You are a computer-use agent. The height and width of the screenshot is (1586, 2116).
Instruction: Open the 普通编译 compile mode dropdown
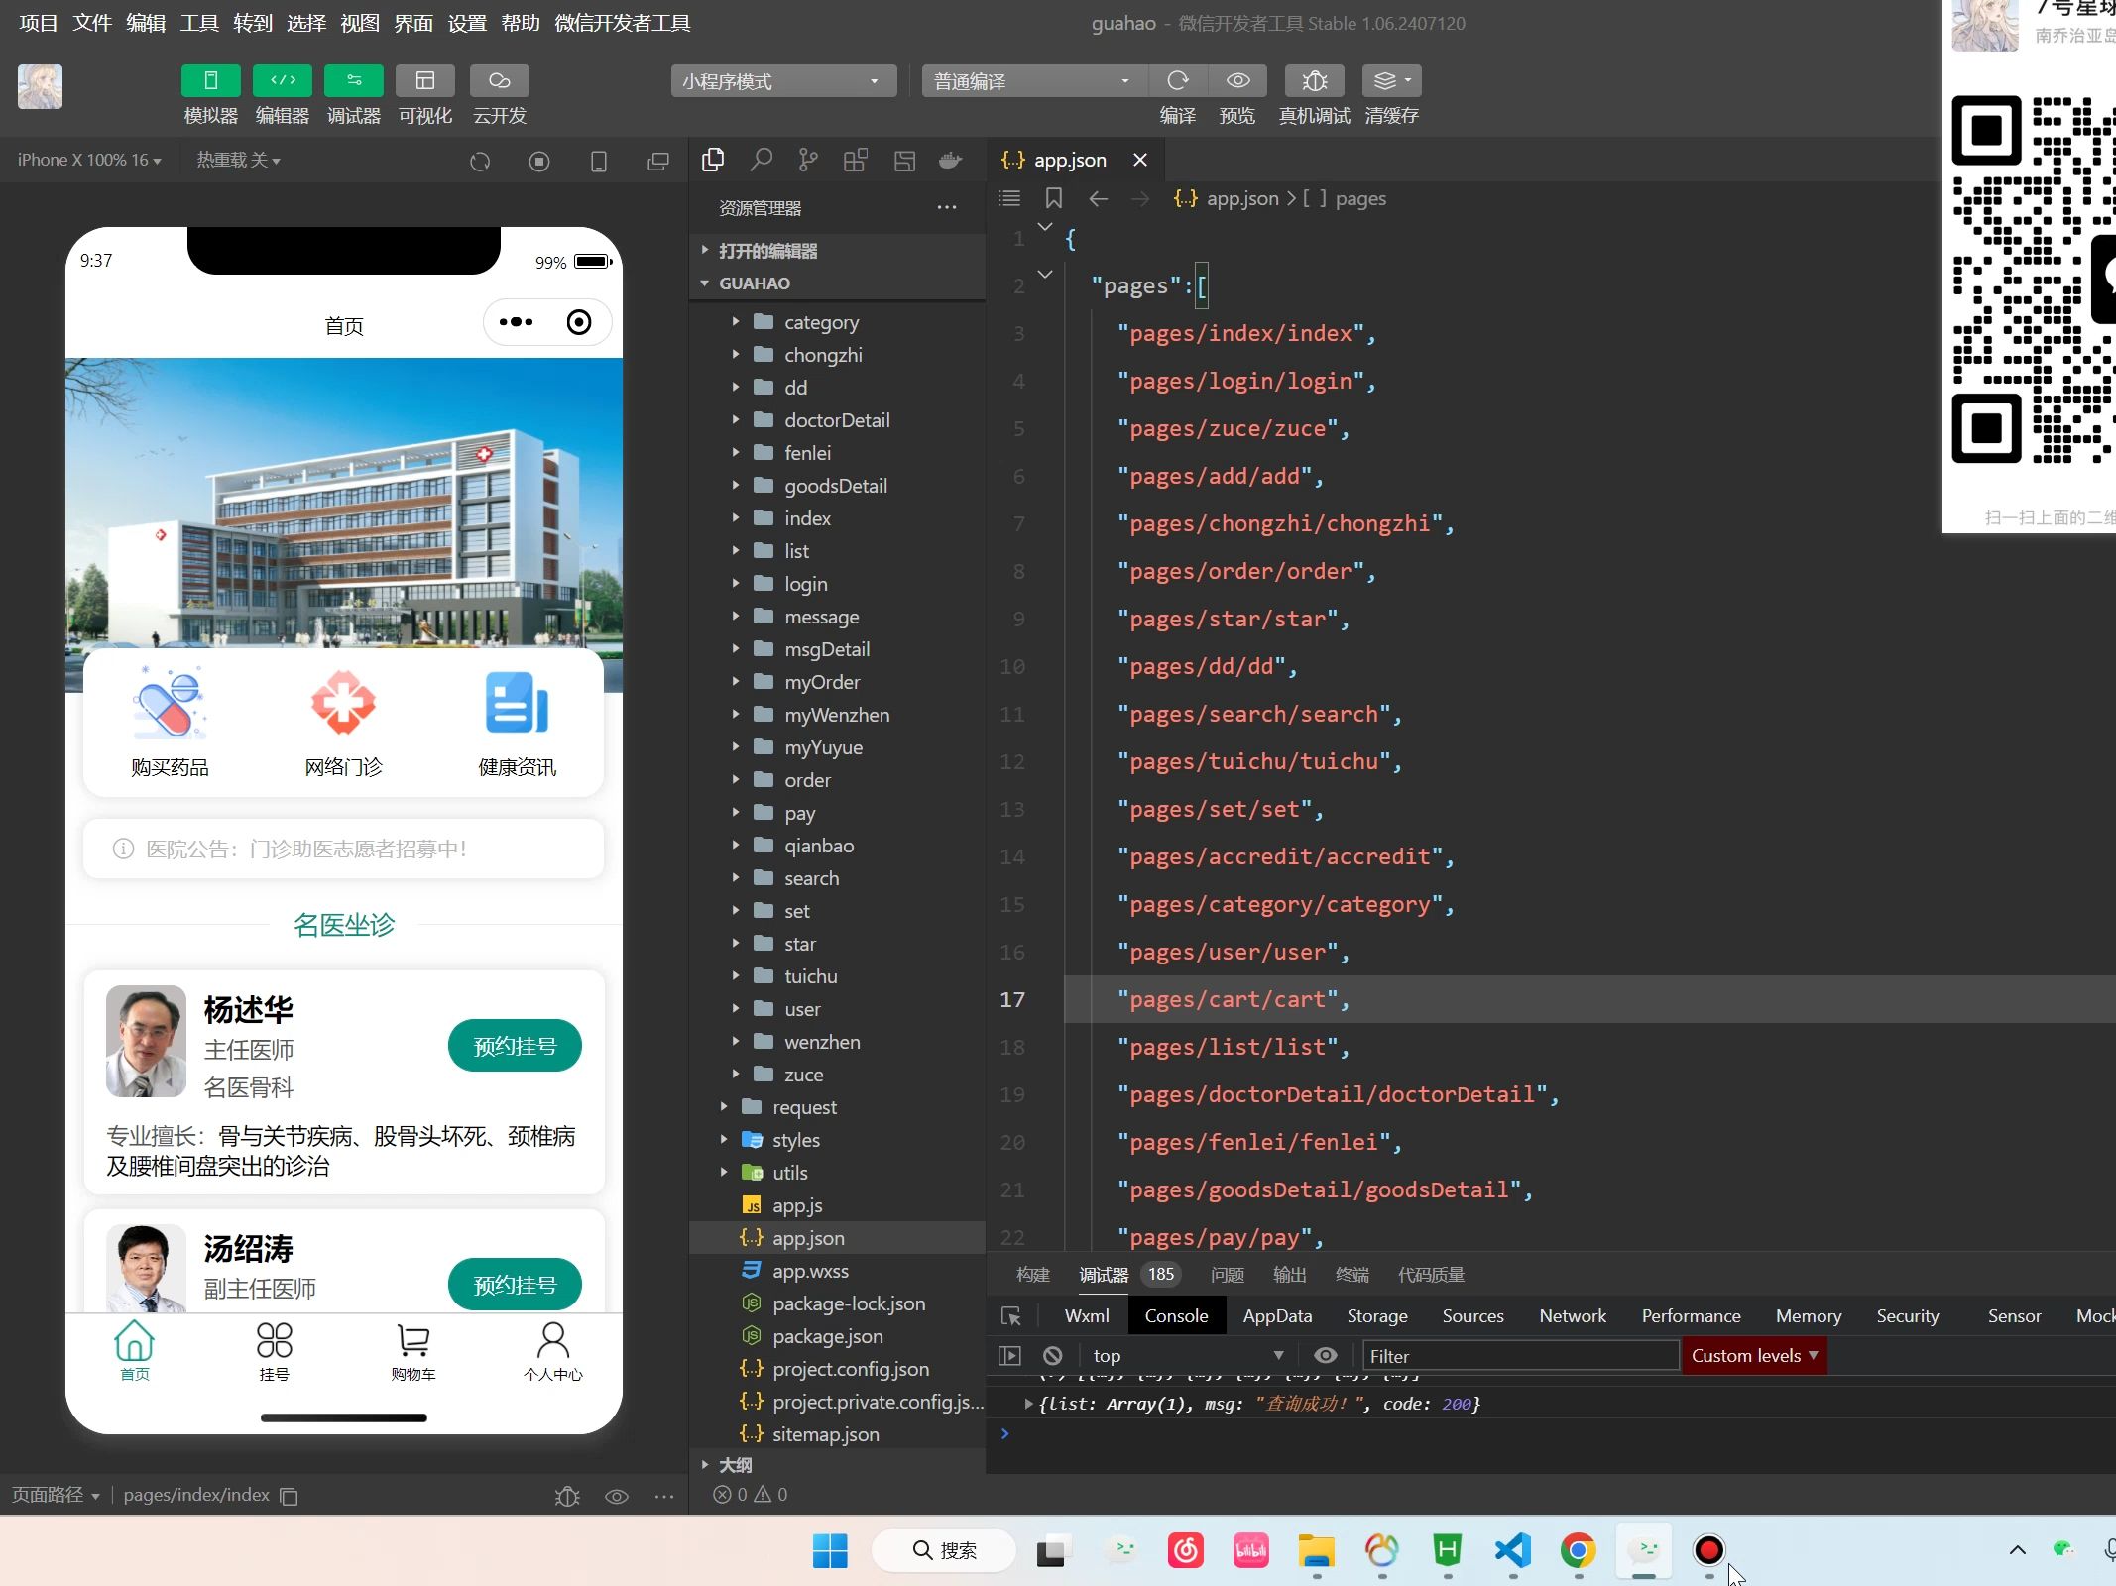pos(1034,81)
